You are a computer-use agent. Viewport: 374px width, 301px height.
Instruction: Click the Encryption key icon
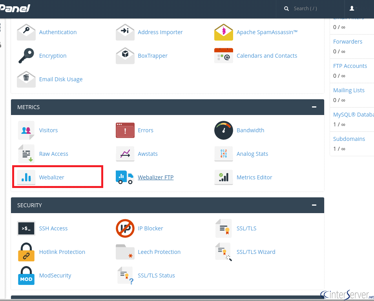pyautogui.click(x=26, y=56)
